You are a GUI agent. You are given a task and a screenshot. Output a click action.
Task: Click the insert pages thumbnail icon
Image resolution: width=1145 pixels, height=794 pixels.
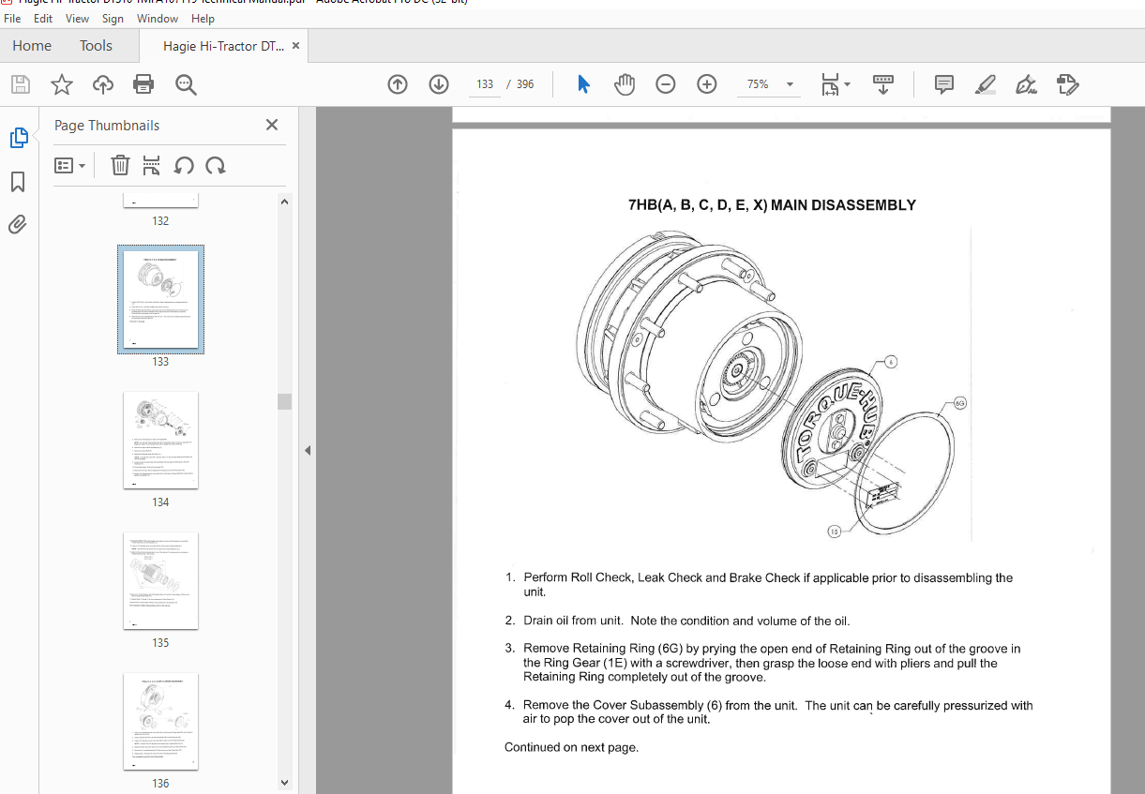pyautogui.click(x=151, y=166)
